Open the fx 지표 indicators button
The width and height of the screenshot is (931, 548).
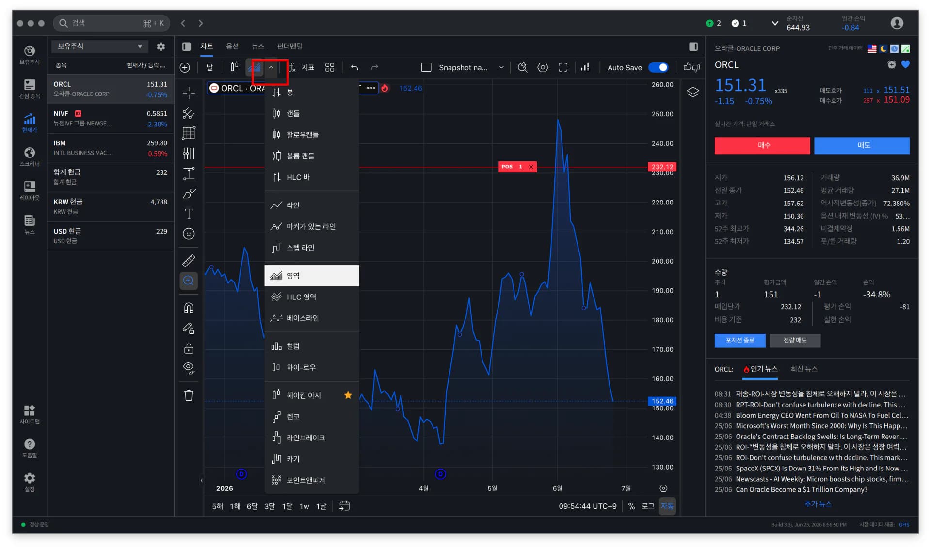pos(302,67)
